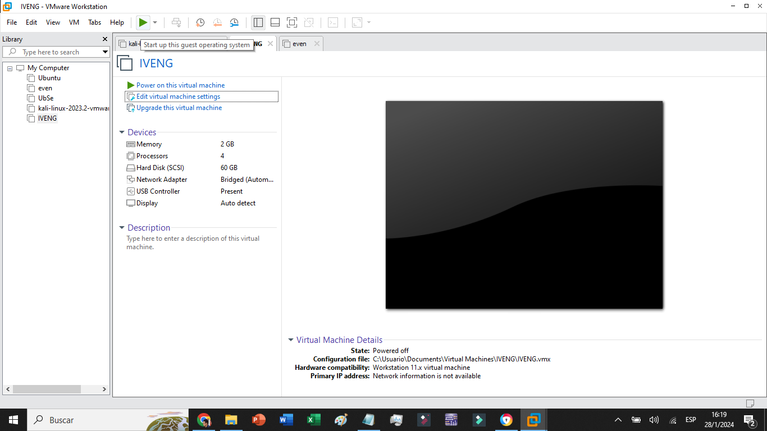Viewport: 767px width, 431px height.
Task: Click the VMware Workstation taskbar icon
Action: point(533,420)
